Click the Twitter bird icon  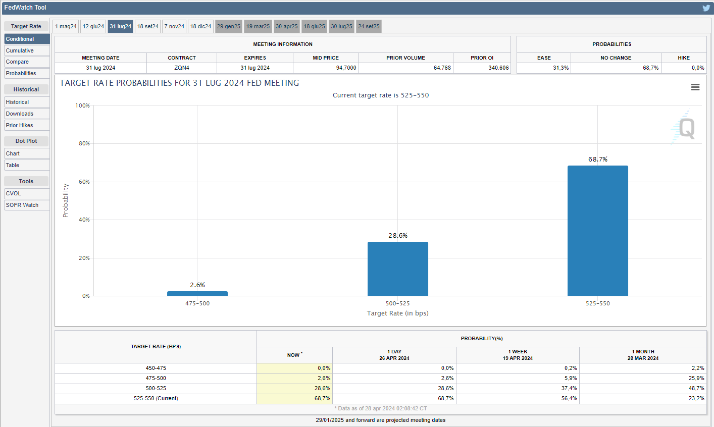[706, 8]
